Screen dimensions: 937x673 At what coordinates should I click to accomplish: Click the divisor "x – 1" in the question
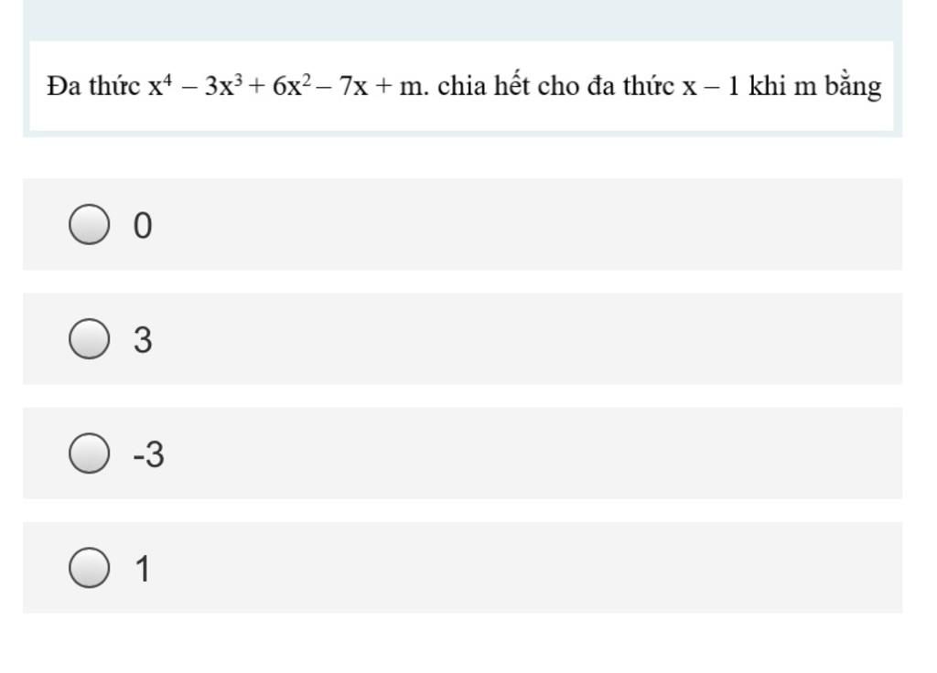711,87
